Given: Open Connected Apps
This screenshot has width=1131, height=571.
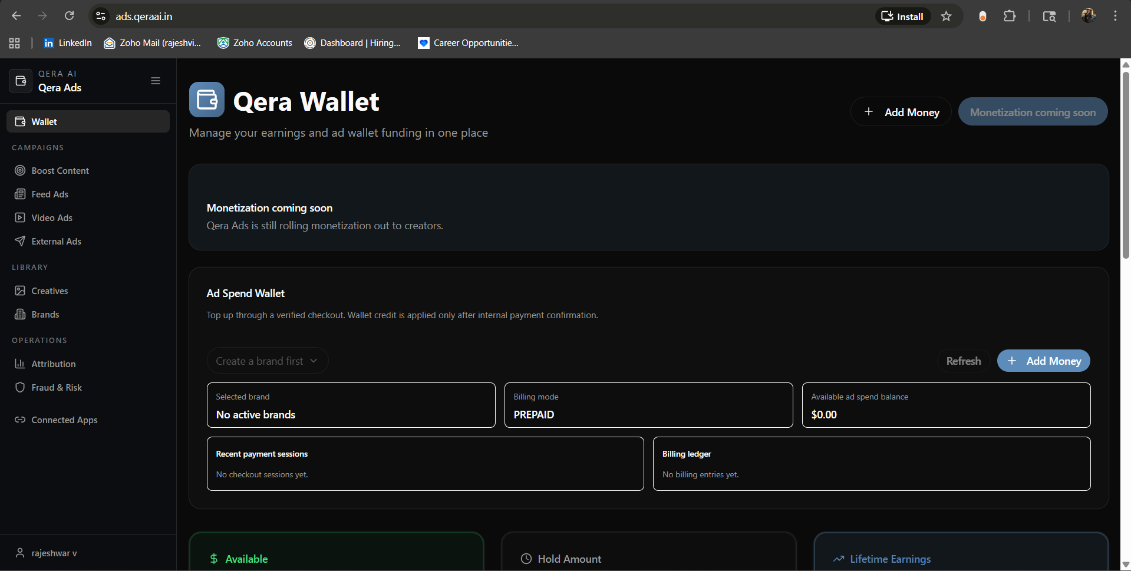Looking at the screenshot, I should (88, 420).
